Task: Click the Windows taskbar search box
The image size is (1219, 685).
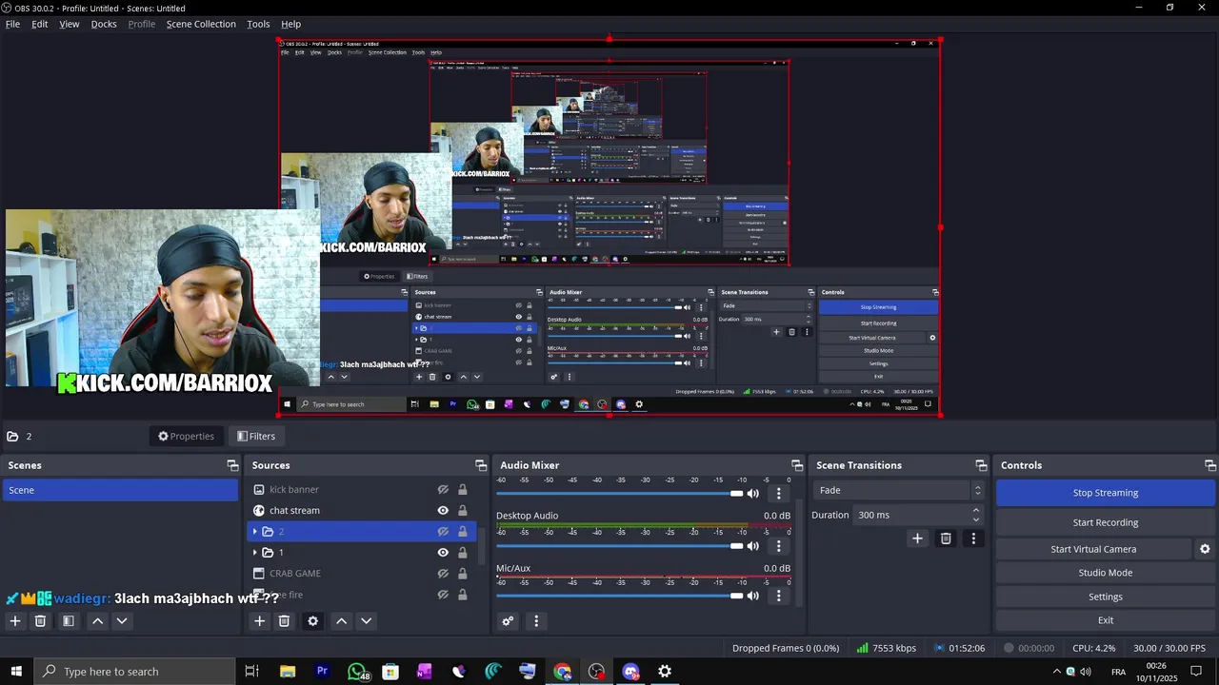Action: 134,672
